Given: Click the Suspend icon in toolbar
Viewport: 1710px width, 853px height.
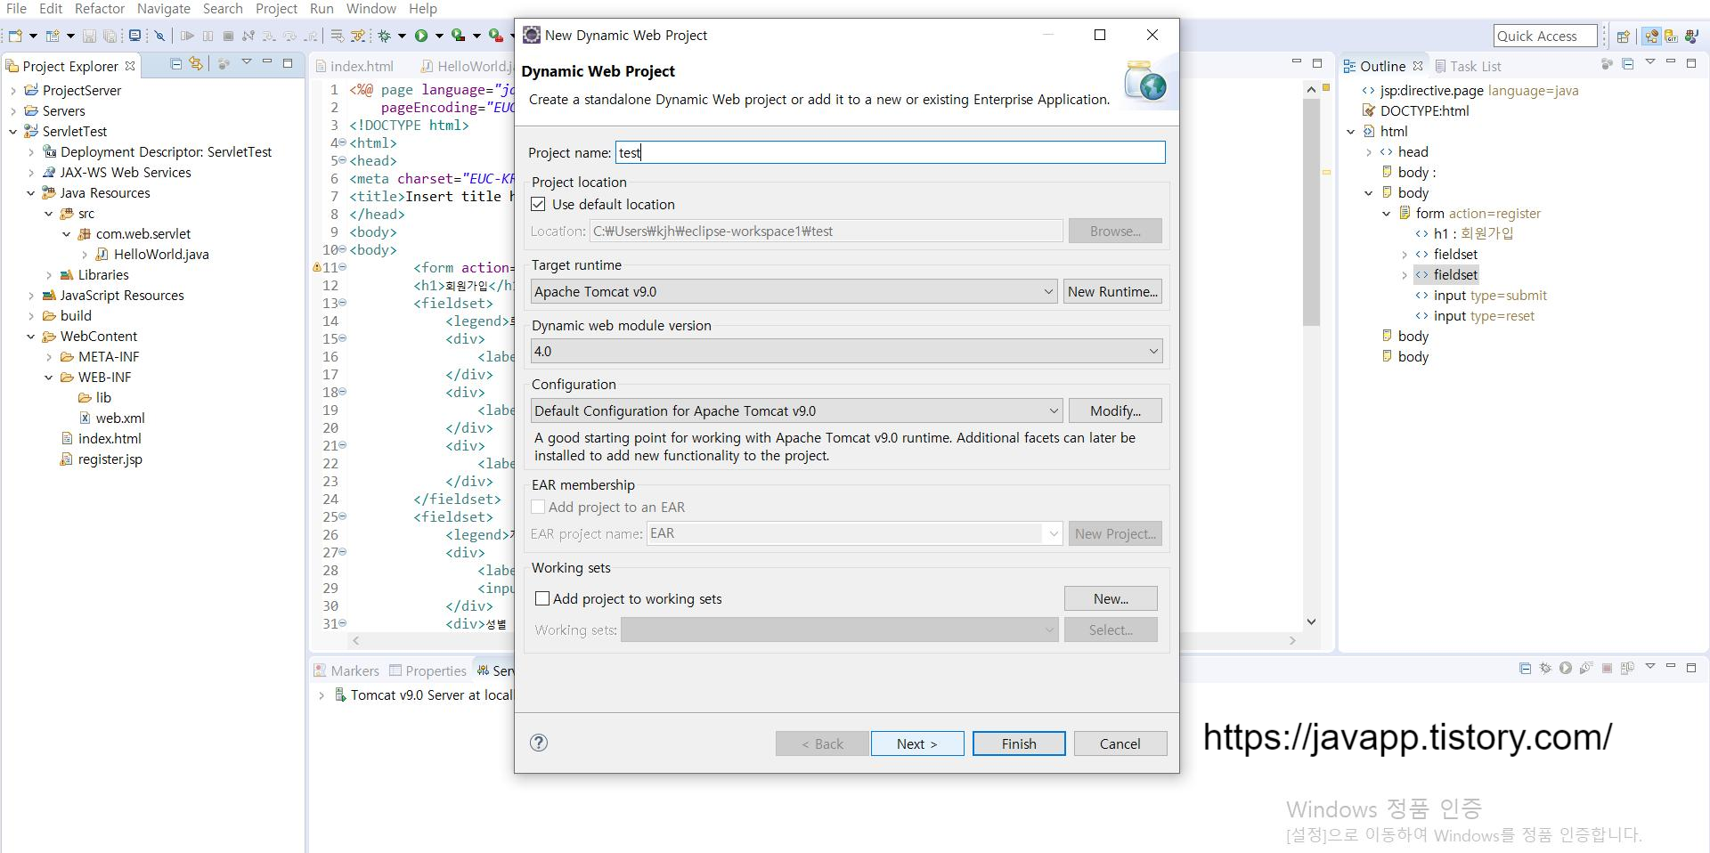Looking at the screenshot, I should pyautogui.click(x=208, y=36).
